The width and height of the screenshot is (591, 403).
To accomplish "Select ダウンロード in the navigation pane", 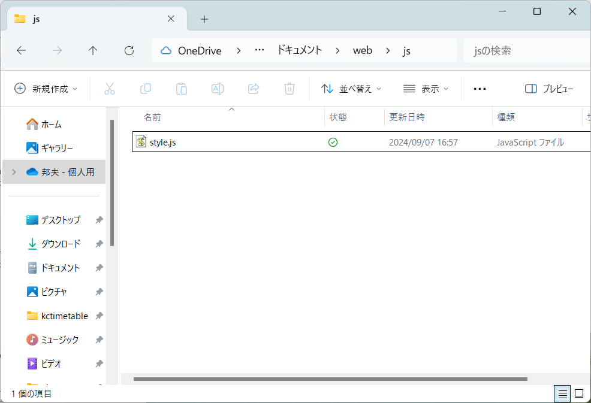I will pyautogui.click(x=60, y=244).
